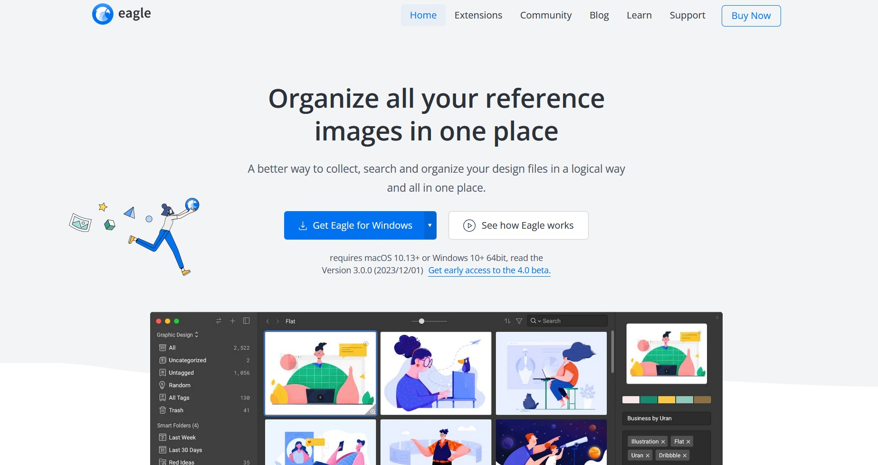Remove the Uran tag
This screenshot has height=465, width=878.
coord(648,456)
